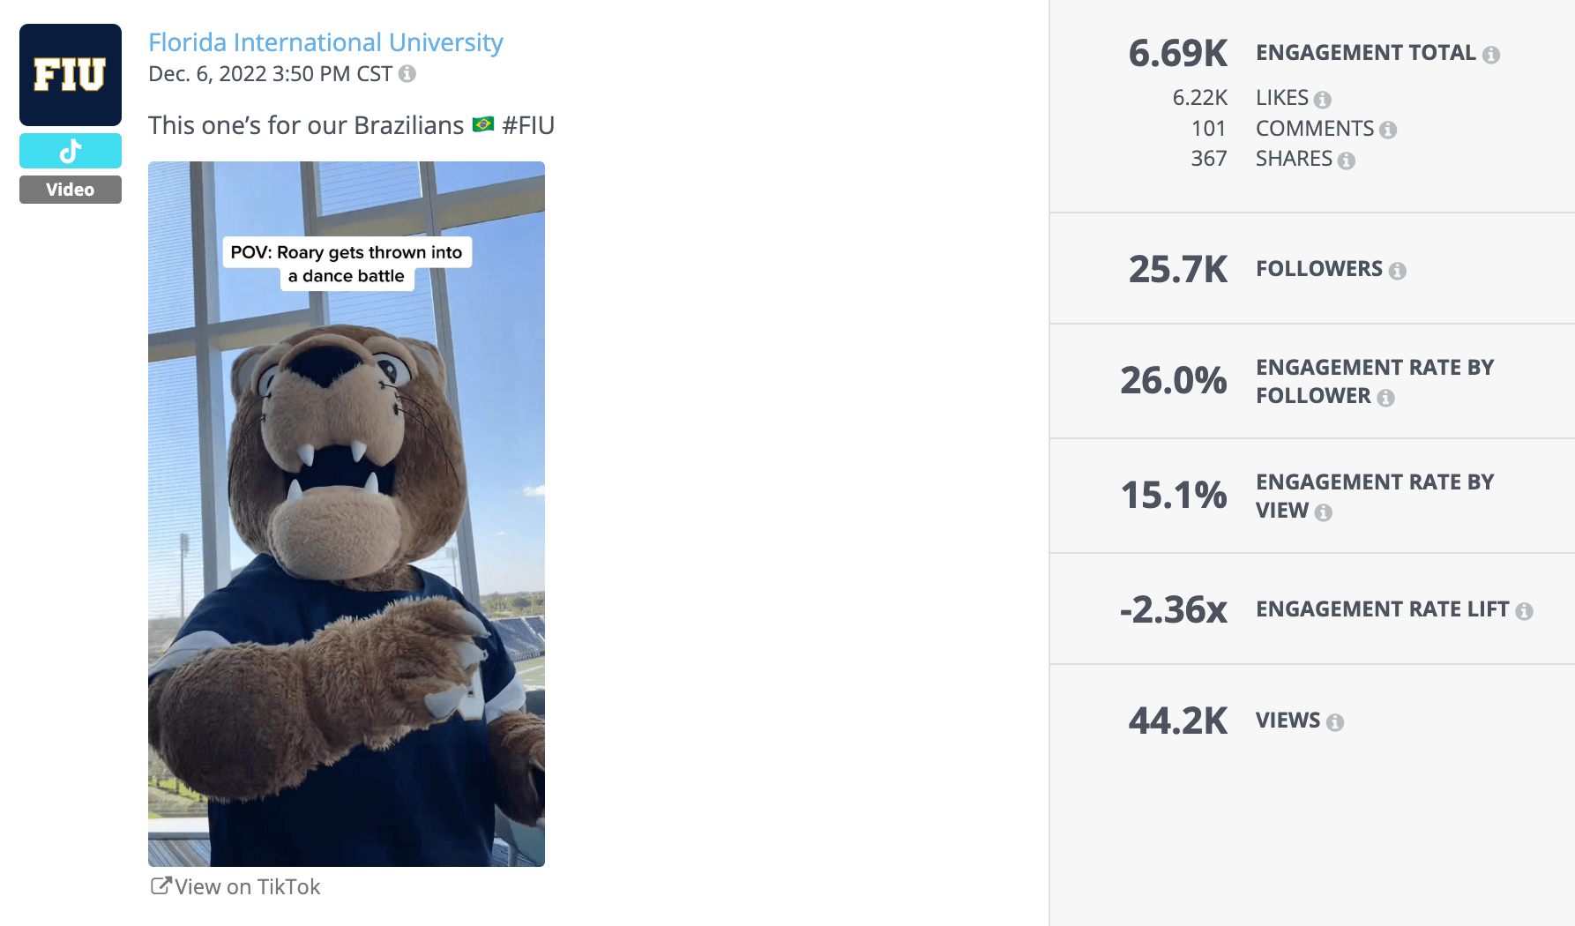Open the Florida International University profile link
The height and width of the screenshot is (926, 1575).
pos(325,41)
